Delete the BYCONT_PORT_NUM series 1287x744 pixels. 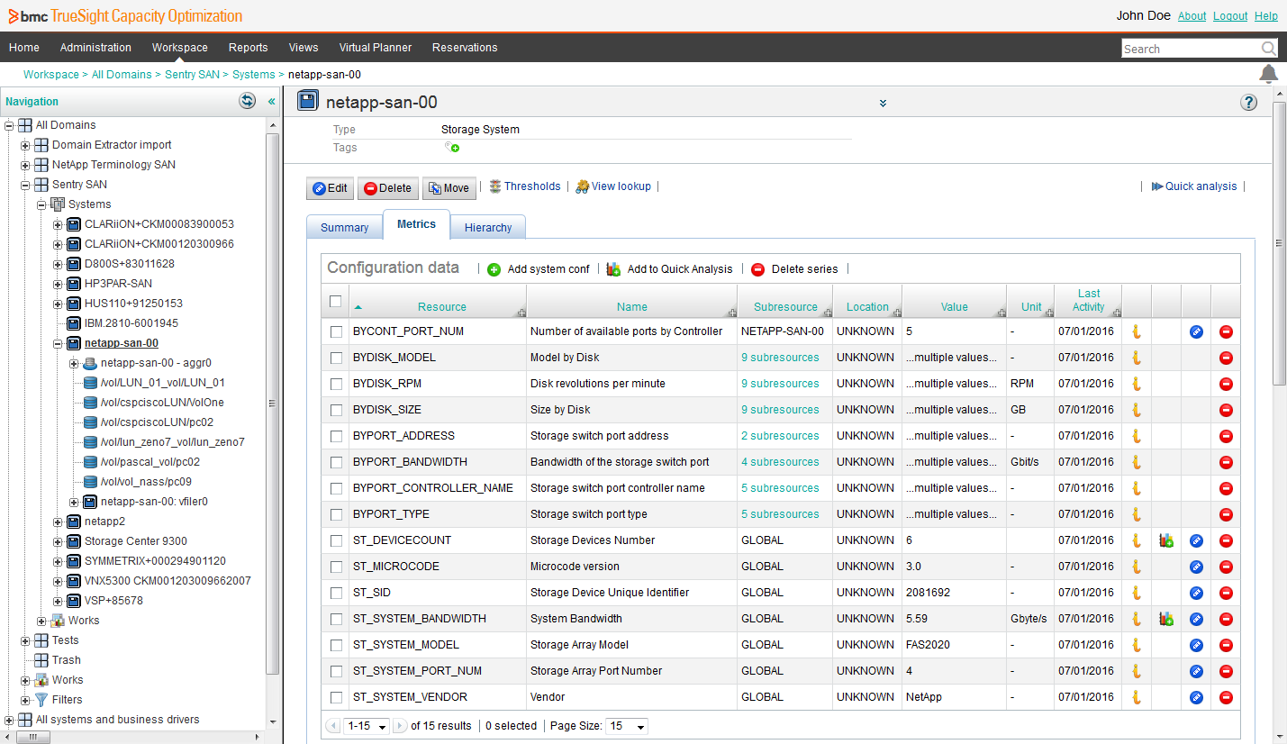(1225, 331)
